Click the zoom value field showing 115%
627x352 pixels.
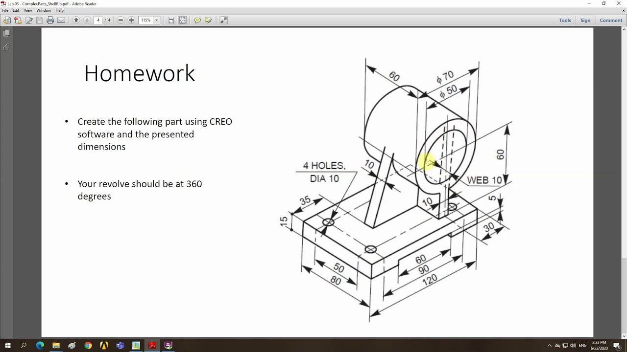(146, 20)
